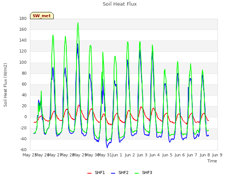Viewport: 240px width, 180px height.
Task: Click the SW_met annotation label
Action: click(42, 16)
